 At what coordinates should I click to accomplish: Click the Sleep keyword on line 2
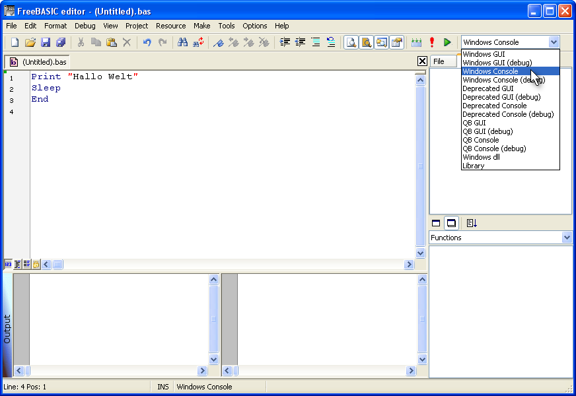tap(46, 88)
